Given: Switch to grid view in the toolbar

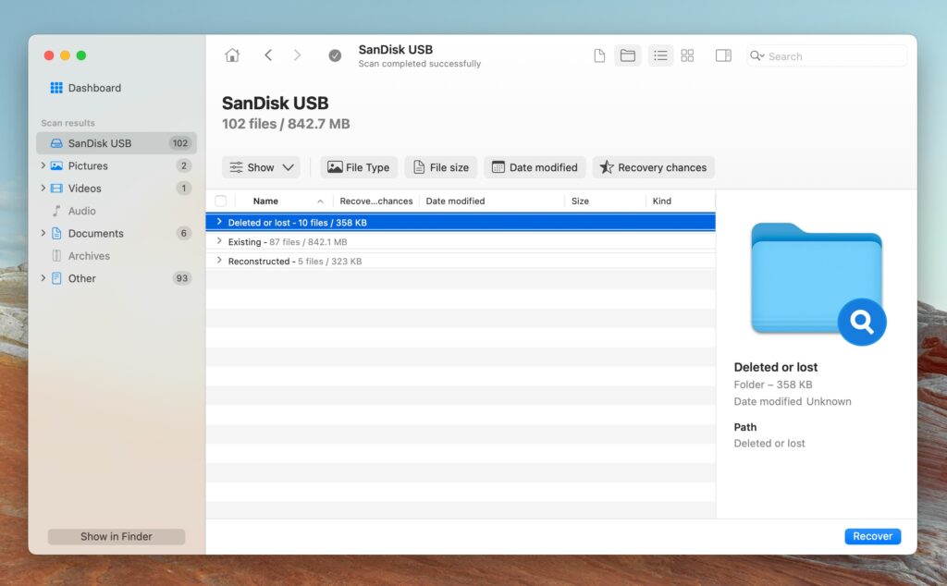Looking at the screenshot, I should tap(687, 55).
